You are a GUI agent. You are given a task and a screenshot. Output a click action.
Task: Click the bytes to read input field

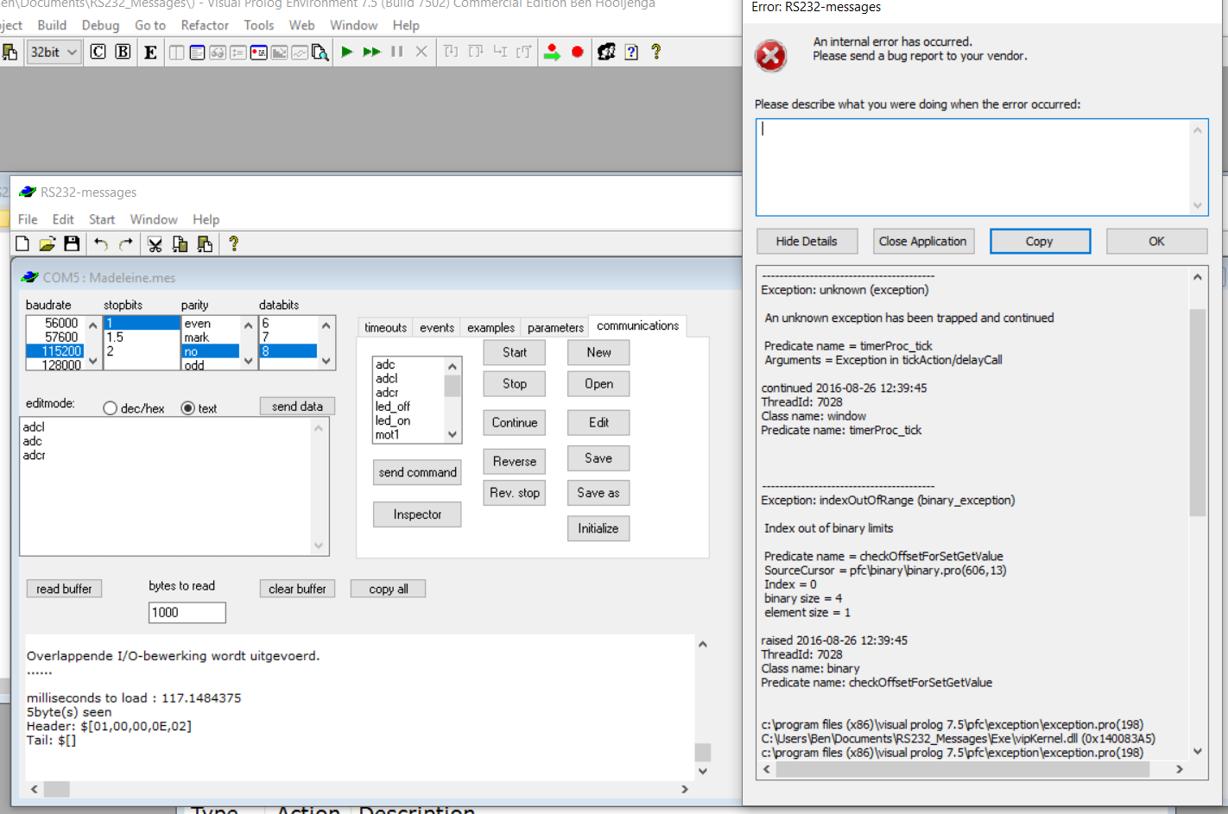coord(187,613)
